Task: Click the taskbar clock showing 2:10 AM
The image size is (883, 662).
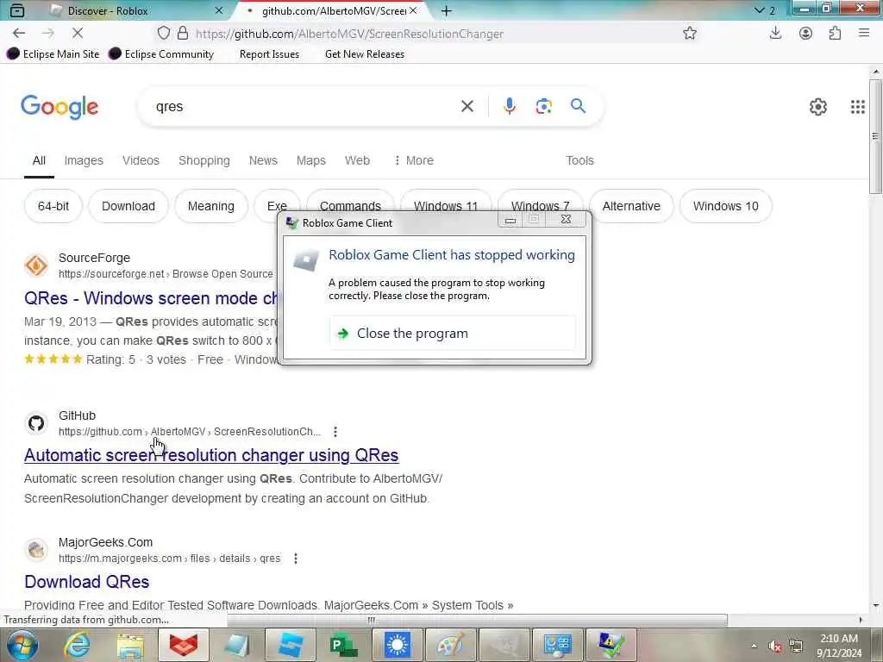Action: (839, 646)
